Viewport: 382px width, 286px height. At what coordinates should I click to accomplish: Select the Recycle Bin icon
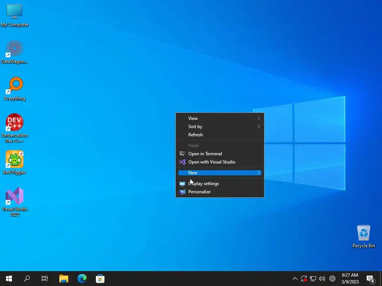(x=363, y=236)
